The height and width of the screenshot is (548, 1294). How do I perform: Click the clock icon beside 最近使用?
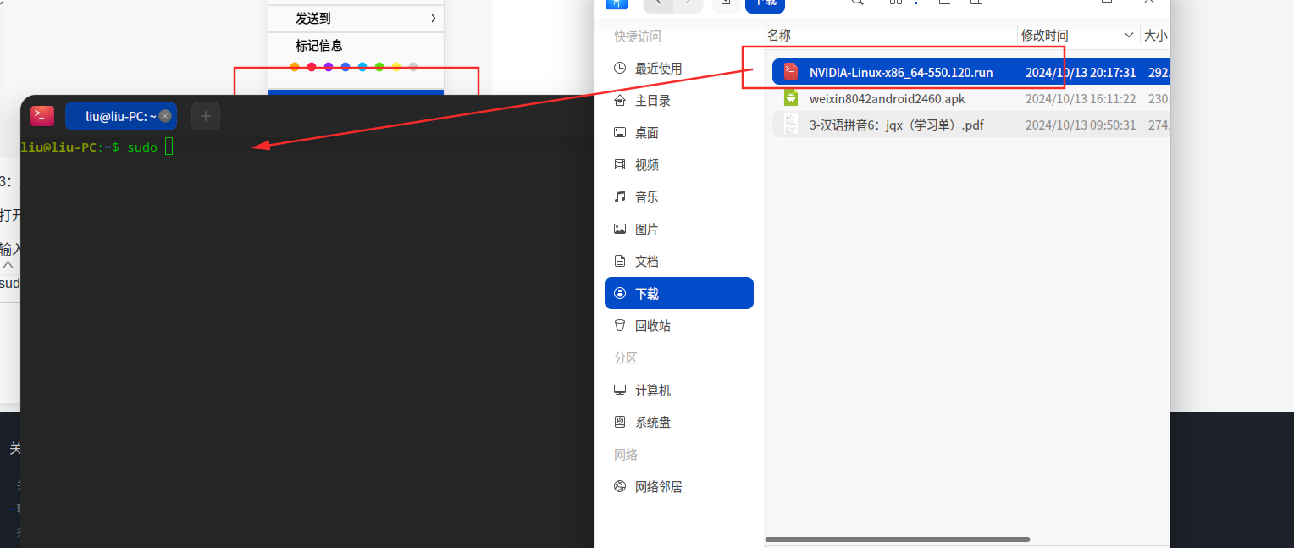pyautogui.click(x=620, y=69)
